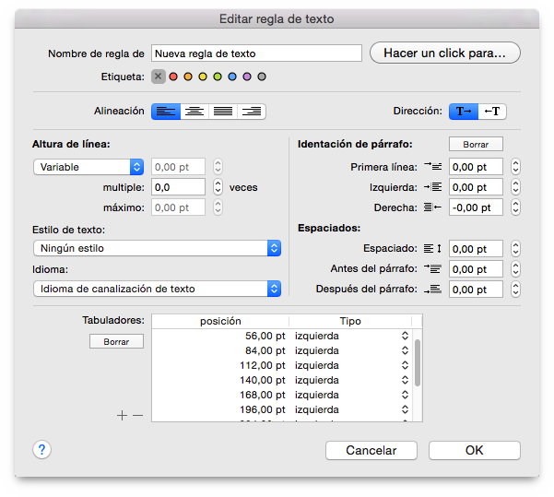Select the 56,00 pt tab position
This screenshot has width=554, height=497.
265,336
